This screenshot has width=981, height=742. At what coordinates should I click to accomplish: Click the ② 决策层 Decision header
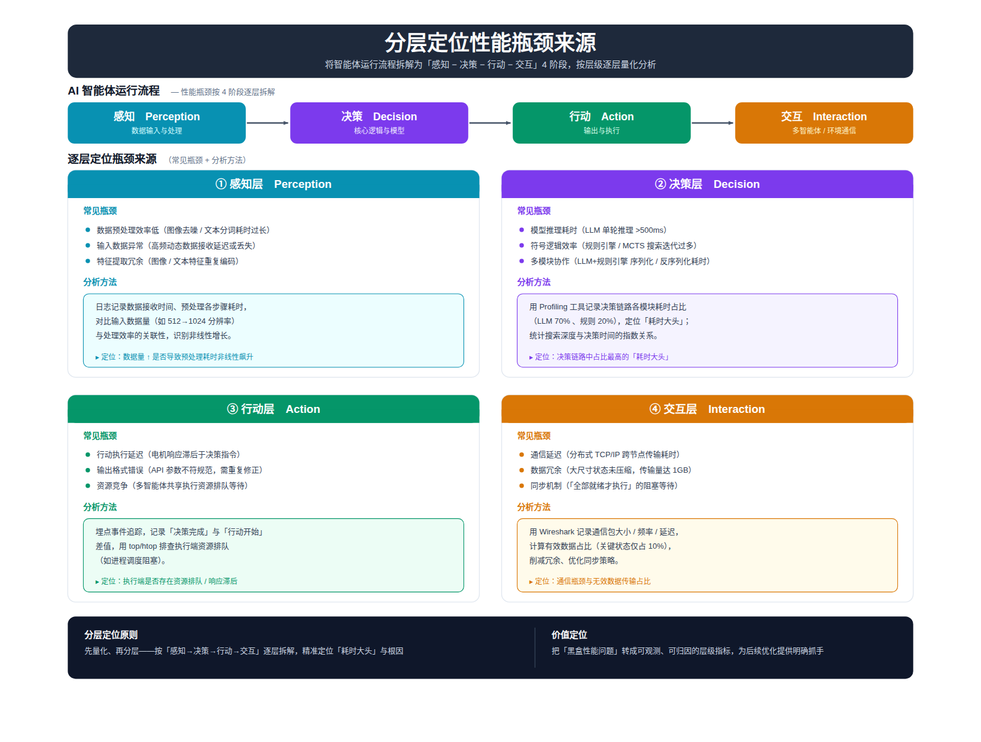[x=707, y=184]
